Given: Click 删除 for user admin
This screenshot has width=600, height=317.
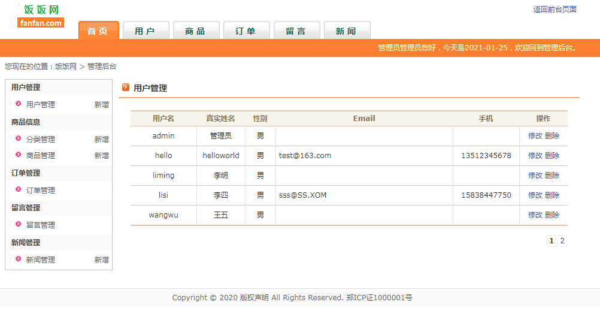Looking at the screenshot, I should point(552,136).
